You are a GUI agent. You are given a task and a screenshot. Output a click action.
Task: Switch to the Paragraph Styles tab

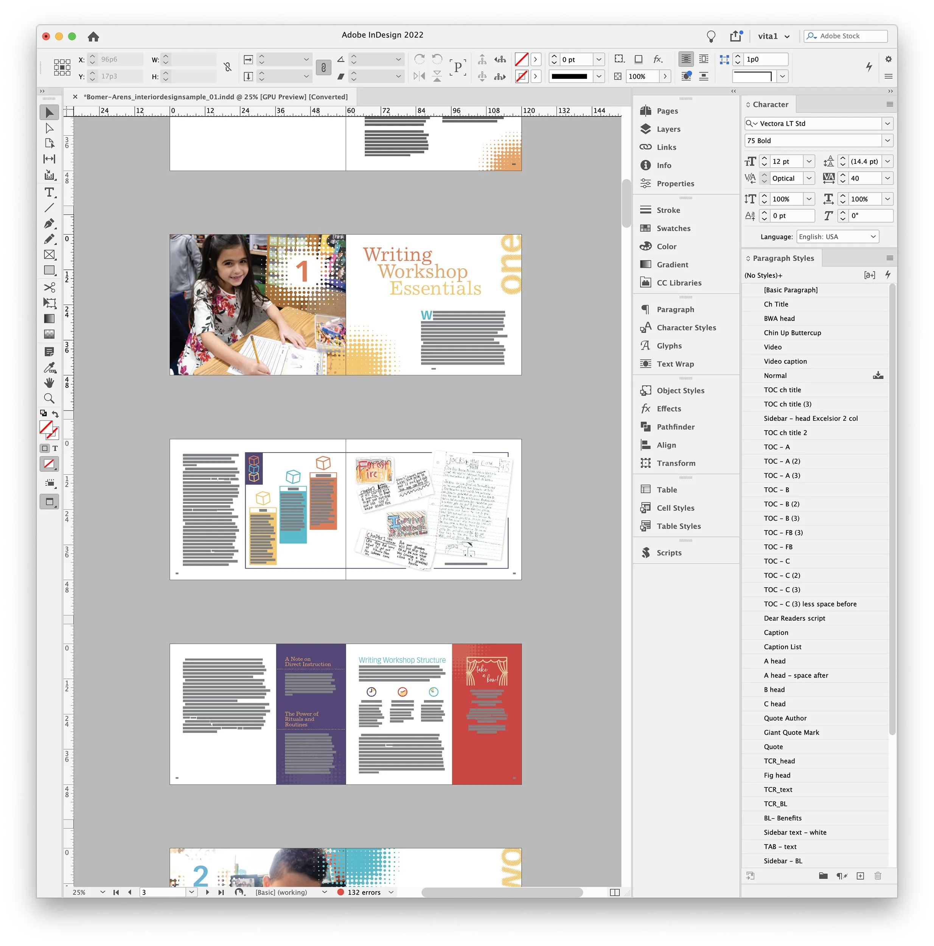[782, 258]
